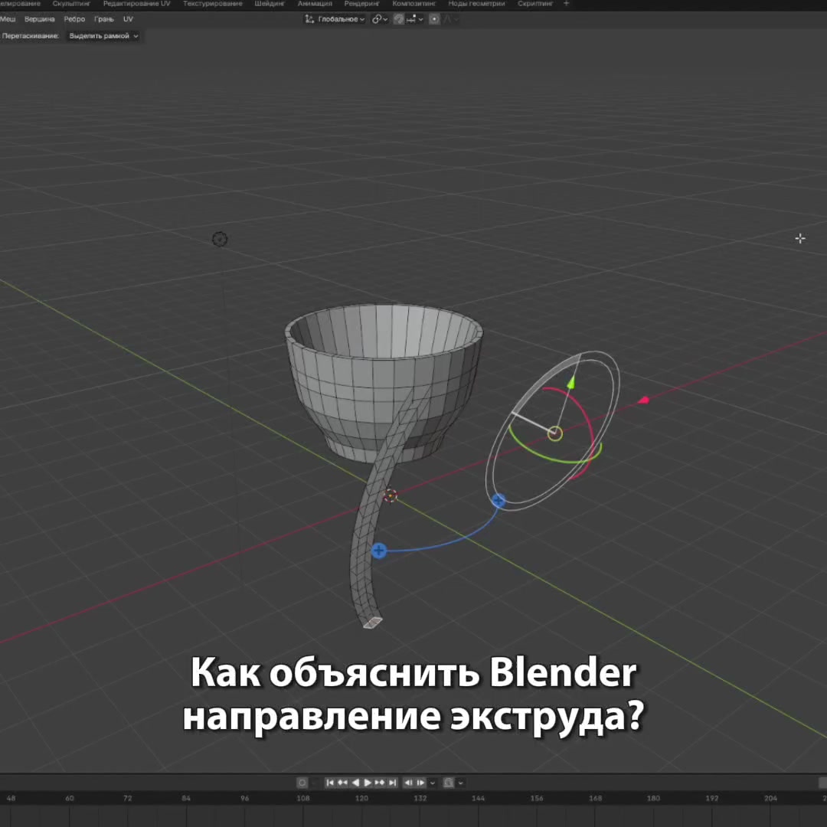Click the 3D cursor at the world origin
Viewport: 827px width, 827px height.
point(390,495)
